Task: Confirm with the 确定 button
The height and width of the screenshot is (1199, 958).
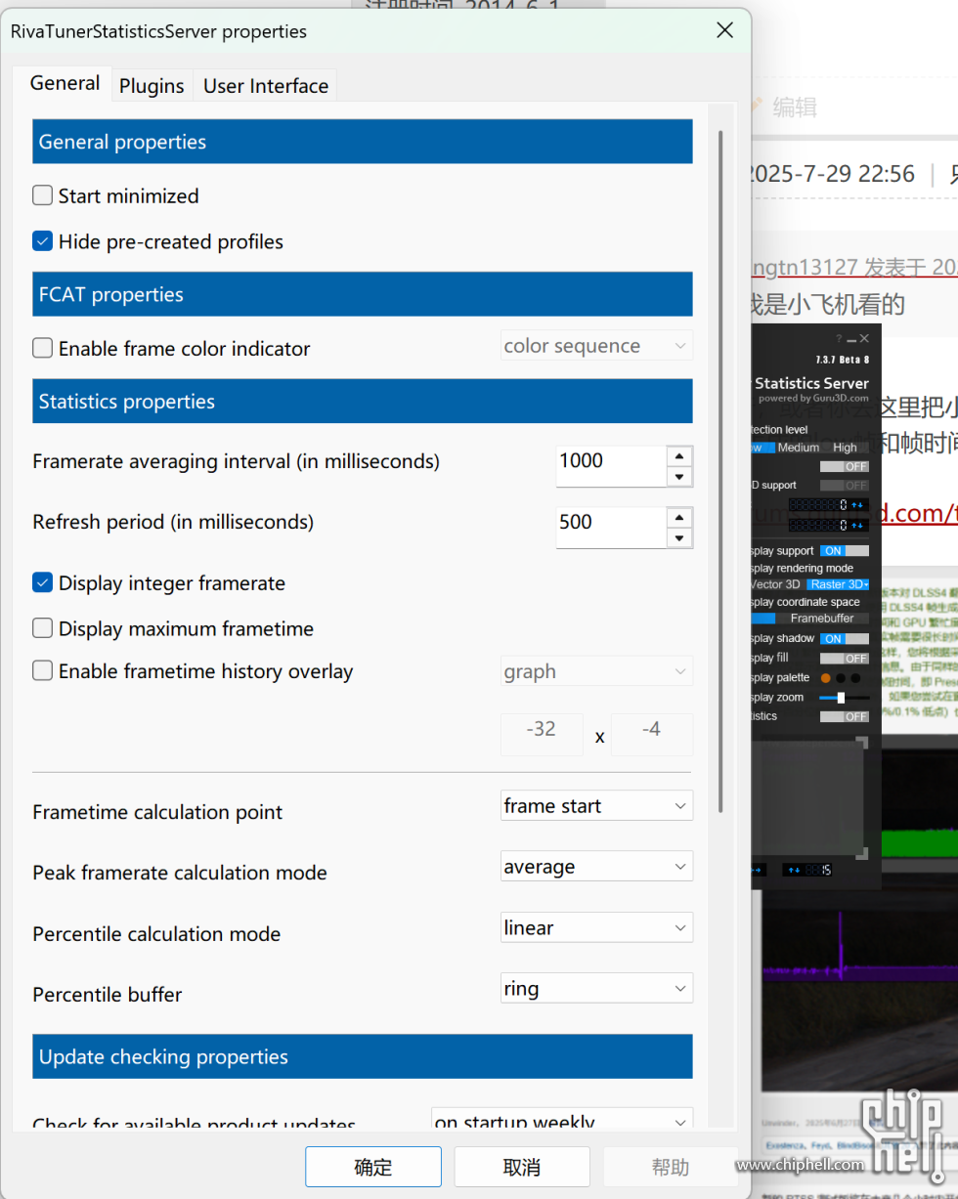Action: click(x=372, y=1167)
